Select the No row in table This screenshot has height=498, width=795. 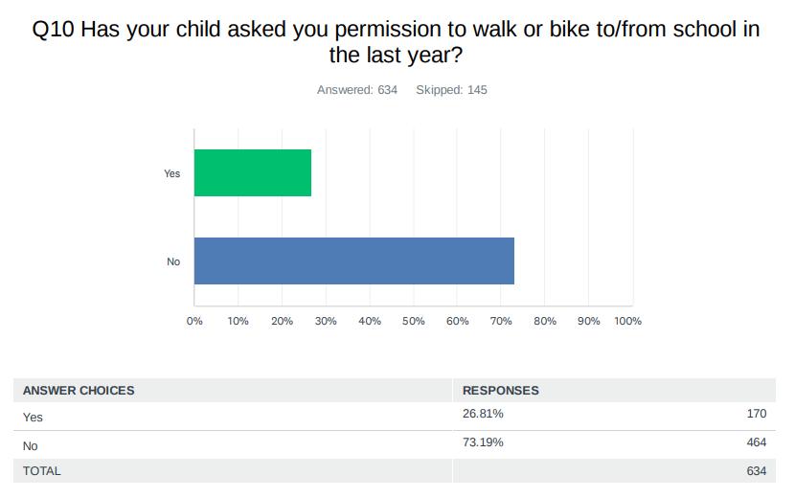click(x=31, y=446)
